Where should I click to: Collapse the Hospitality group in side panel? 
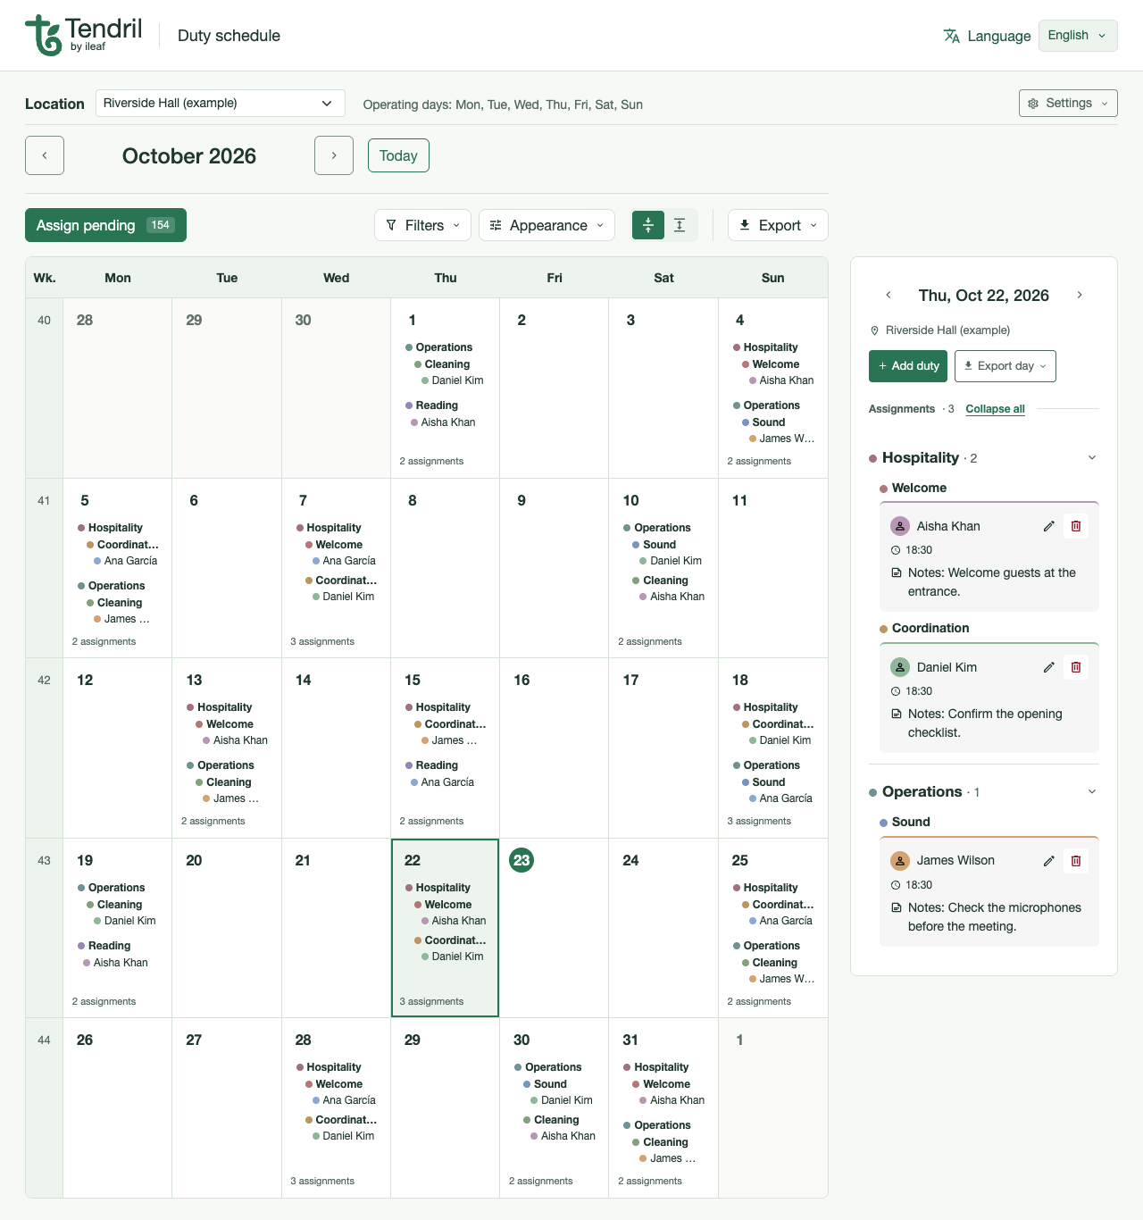1091,458
